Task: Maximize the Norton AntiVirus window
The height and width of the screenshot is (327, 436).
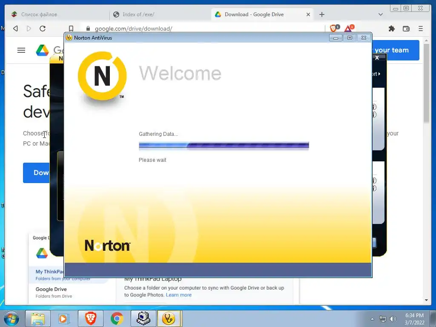Action: 350,38
